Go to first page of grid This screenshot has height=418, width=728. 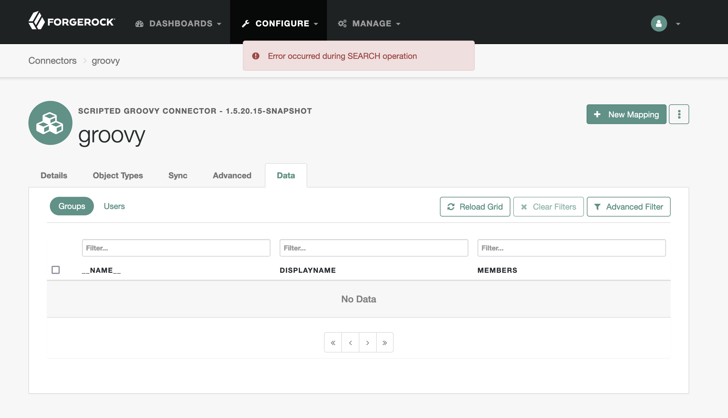[x=333, y=343]
